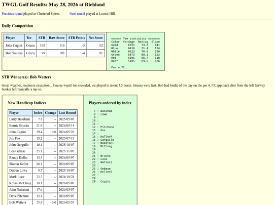Click the Last Round column header
This screenshot has height=205, width=274.
pyautogui.click(x=67, y=113)
